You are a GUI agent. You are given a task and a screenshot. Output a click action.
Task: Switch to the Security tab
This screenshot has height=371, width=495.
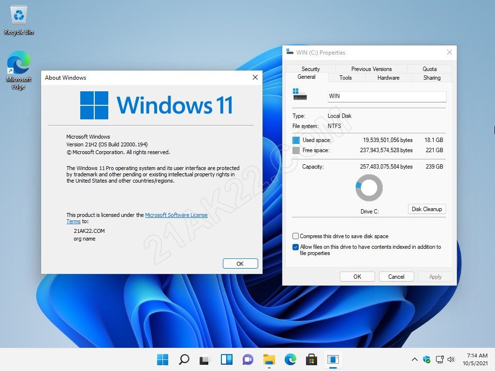[x=311, y=69]
